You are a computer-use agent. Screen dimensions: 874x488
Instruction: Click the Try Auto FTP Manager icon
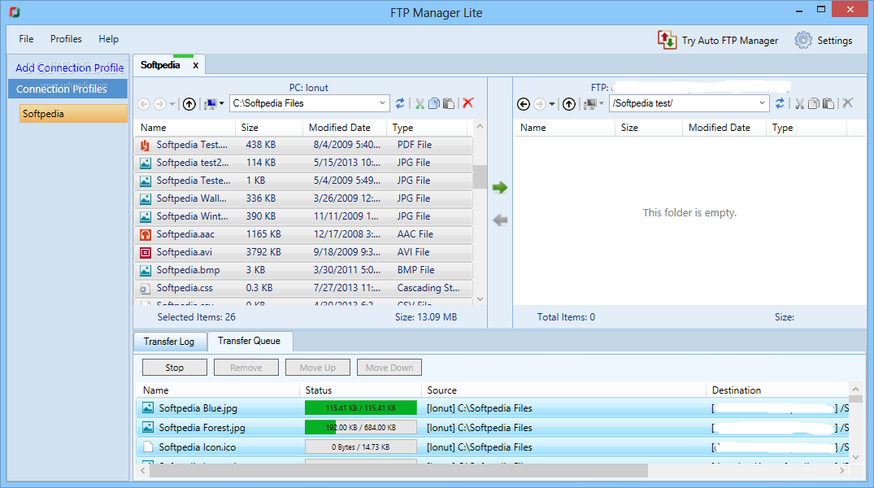[667, 40]
